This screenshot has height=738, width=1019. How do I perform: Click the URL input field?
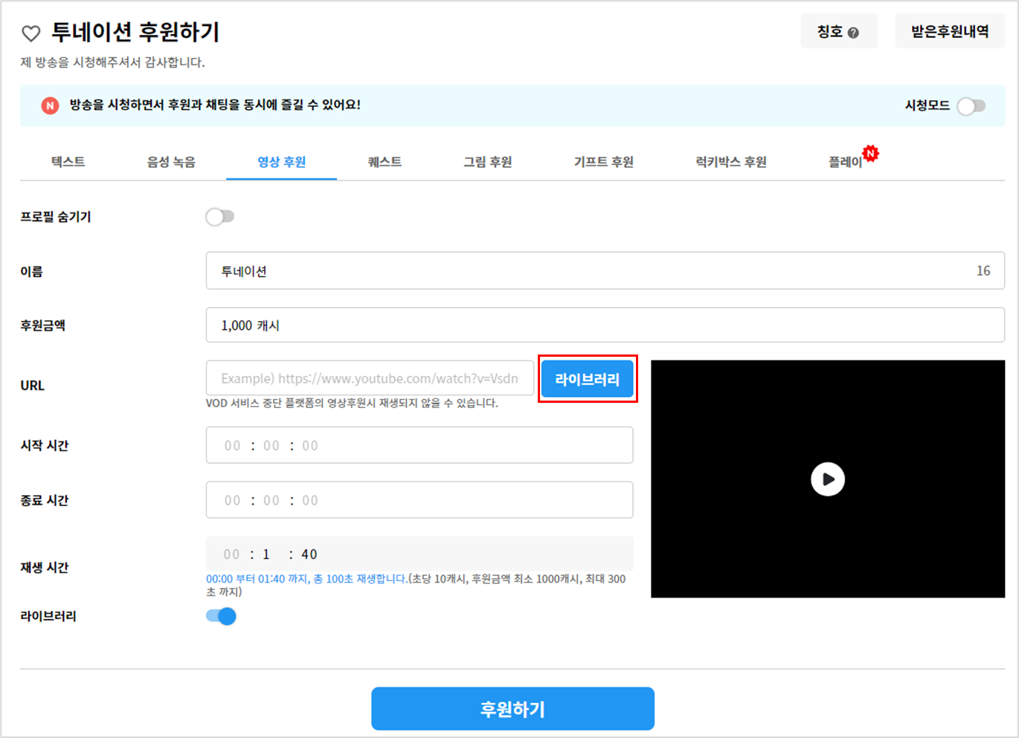370,378
